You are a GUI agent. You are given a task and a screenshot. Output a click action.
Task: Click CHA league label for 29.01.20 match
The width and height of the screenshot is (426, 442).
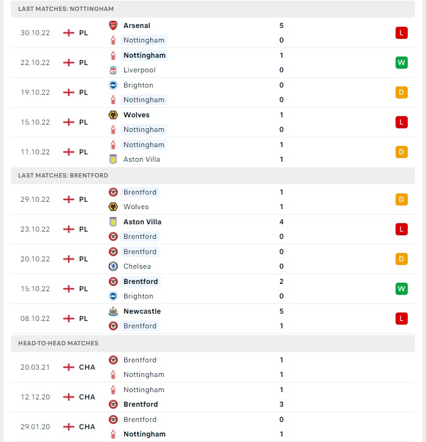pos(87,427)
